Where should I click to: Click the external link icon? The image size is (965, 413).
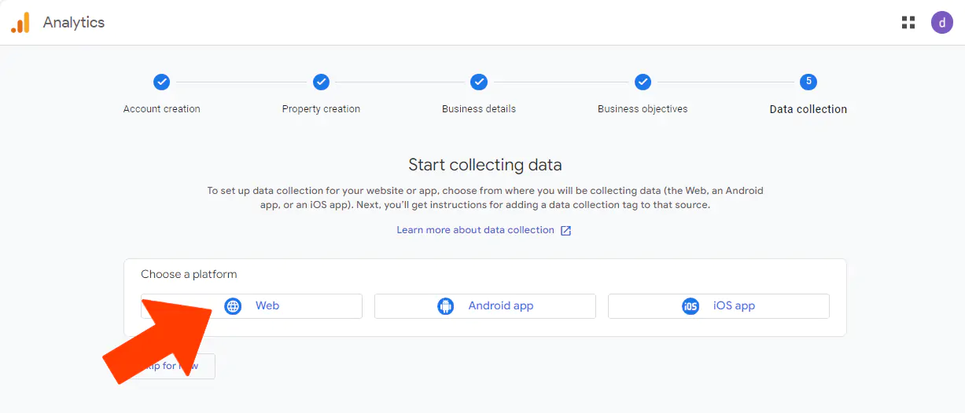565,230
